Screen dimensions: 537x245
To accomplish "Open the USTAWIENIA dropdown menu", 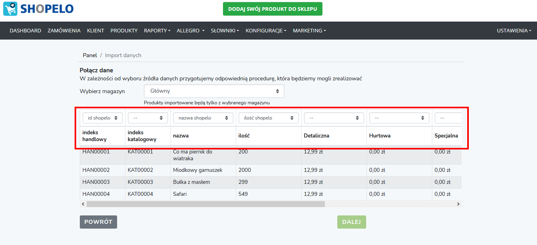I will tap(514, 30).
